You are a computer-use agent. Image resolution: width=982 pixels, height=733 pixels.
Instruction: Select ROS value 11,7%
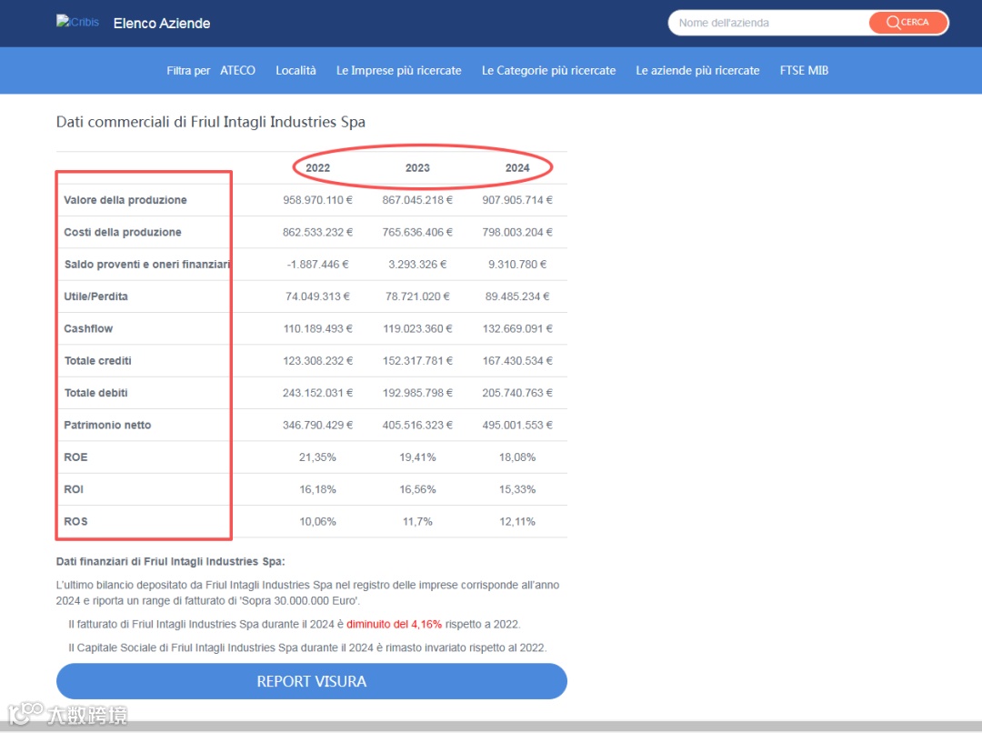[417, 521]
